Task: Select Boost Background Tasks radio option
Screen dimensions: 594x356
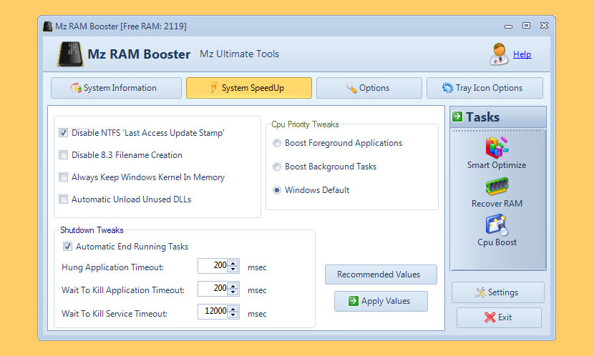Action: pos(277,167)
